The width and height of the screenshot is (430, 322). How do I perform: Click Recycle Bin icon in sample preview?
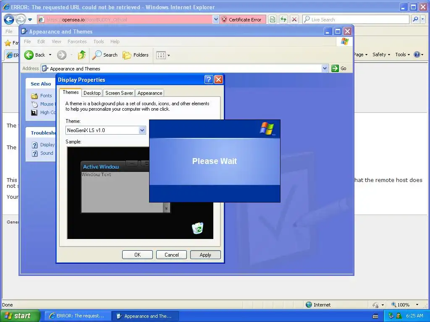(x=197, y=228)
